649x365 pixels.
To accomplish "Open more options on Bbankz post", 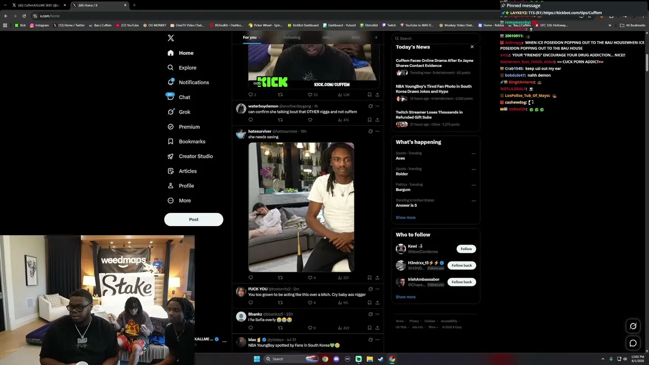I will pyautogui.click(x=377, y=314).
